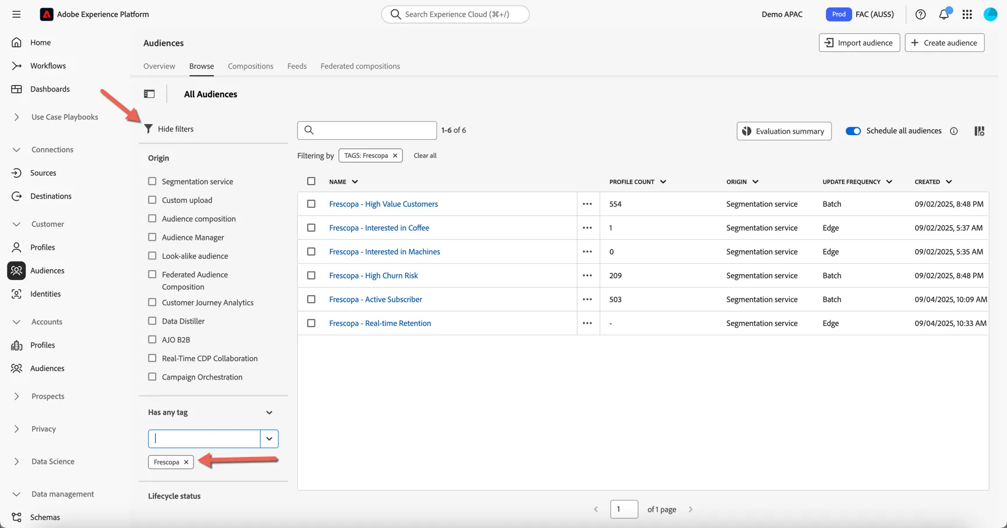
Task: Open the hamburger navigation menu
Action: 16,14
